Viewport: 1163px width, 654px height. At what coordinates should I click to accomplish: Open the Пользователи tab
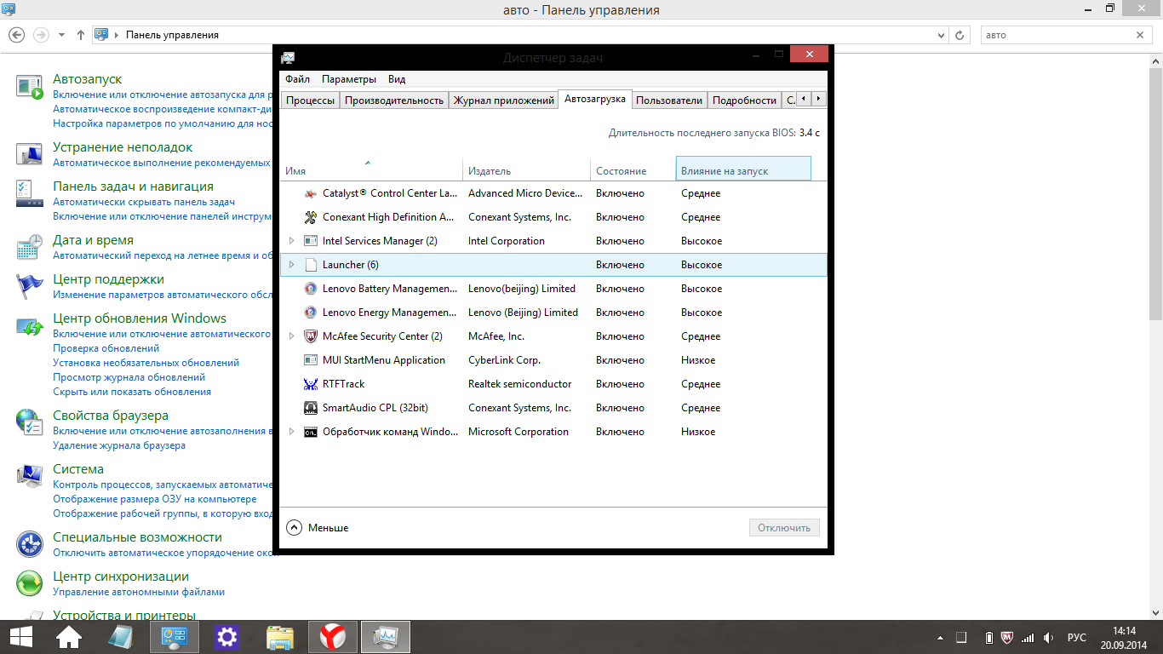(669, 100)
